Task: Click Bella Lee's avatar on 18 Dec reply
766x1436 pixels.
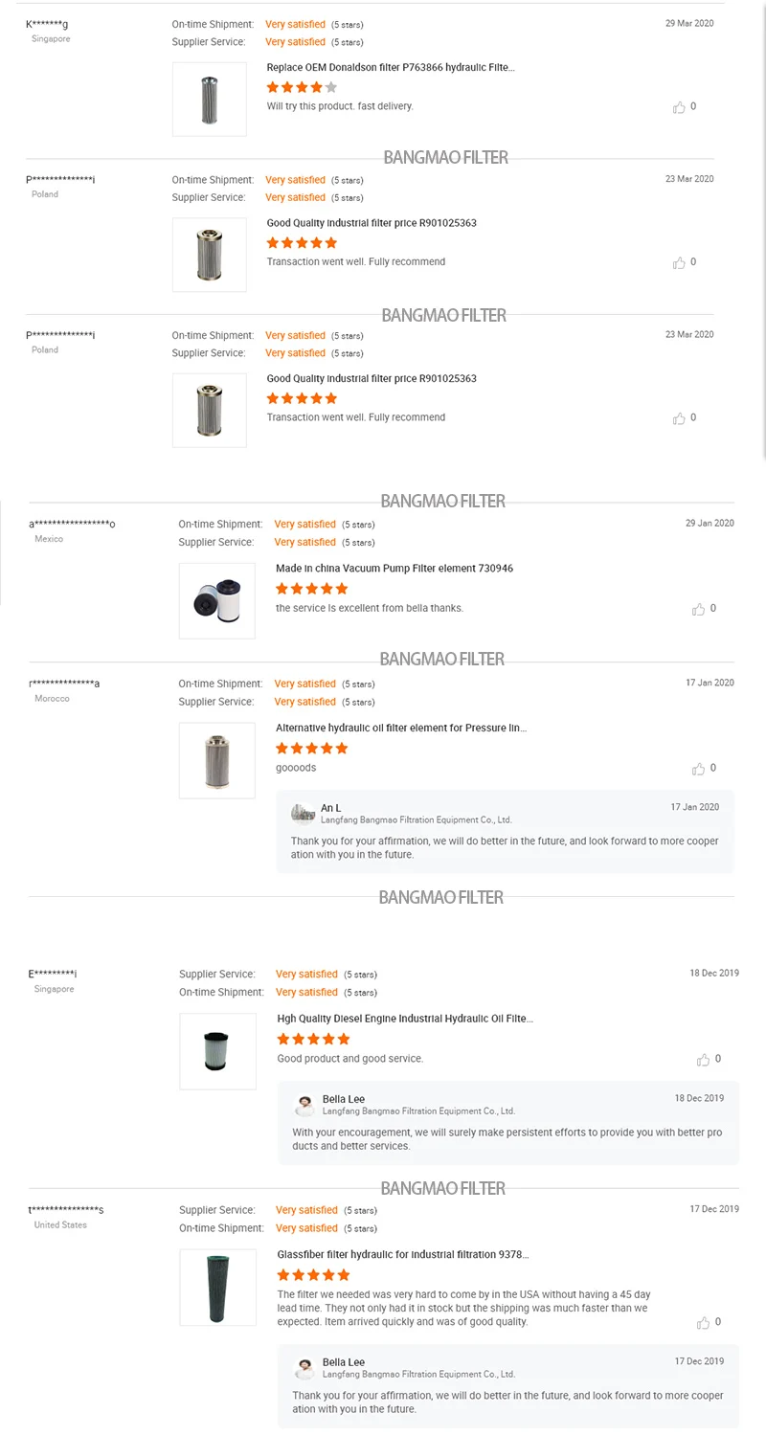Action: 304,1105
